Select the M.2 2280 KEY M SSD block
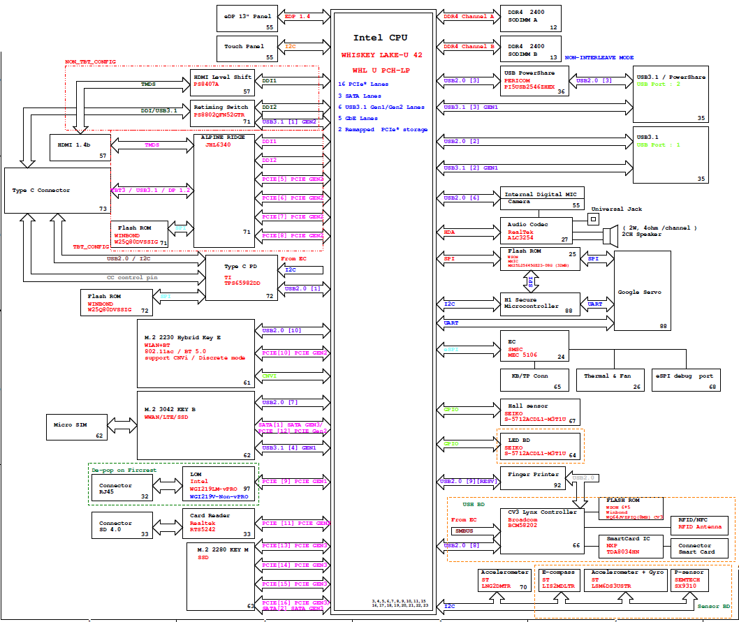Screen dimensions: 739x622 click(221, 577)
